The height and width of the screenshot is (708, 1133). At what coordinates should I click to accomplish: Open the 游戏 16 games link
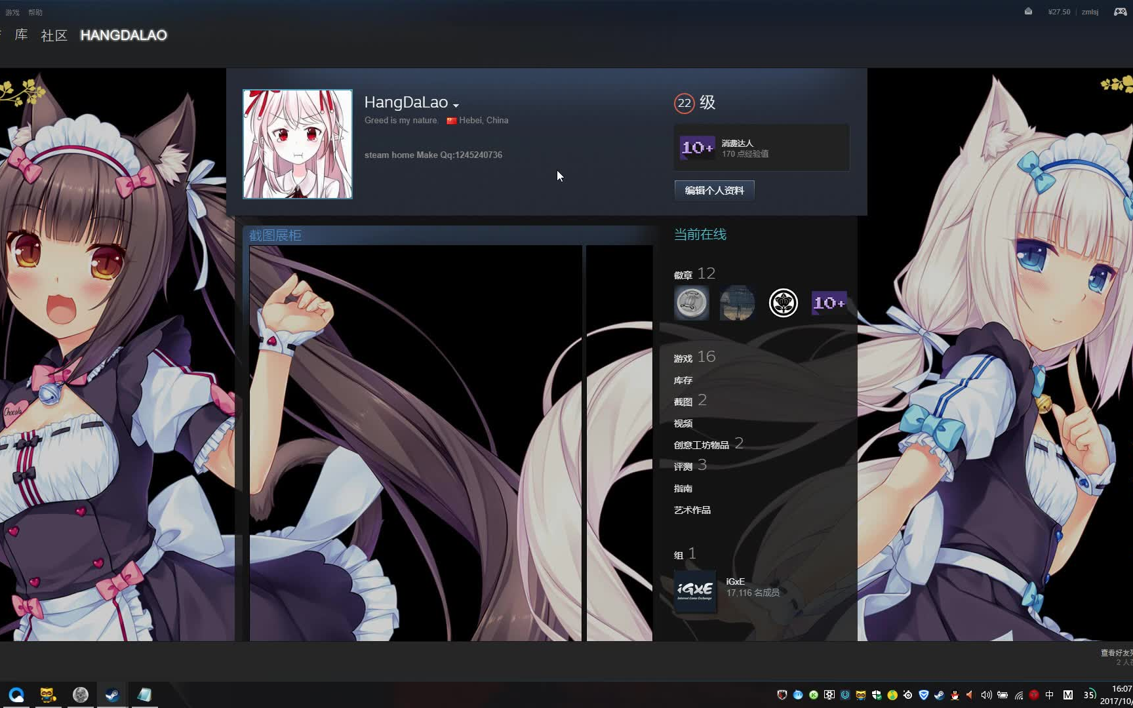694,357
